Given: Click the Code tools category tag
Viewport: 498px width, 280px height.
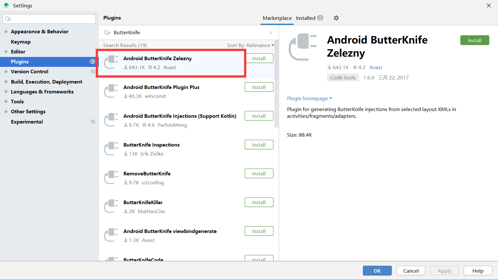Looking at the screenshot, I should point(343,77).
